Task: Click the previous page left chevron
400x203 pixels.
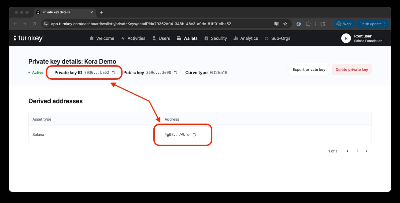Action: 347,151
